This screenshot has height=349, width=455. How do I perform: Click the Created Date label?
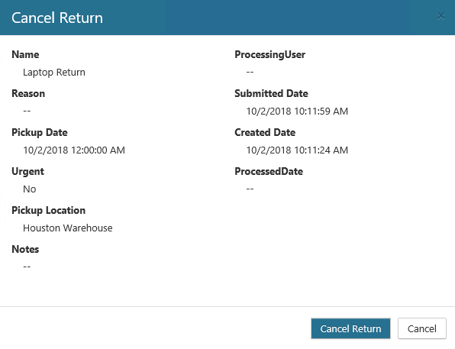[x=265, y=132]
